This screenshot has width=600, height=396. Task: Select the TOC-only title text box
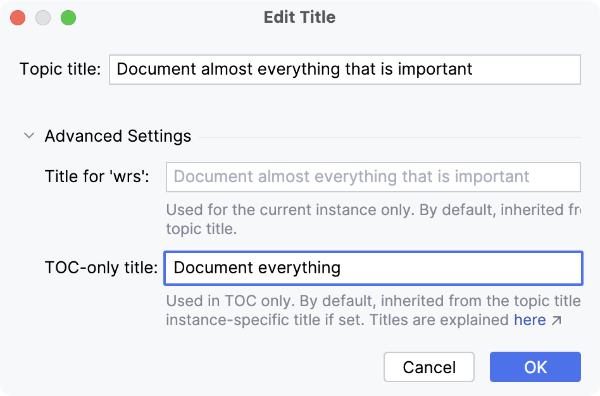pyautogui.click(x=373, y=268)
